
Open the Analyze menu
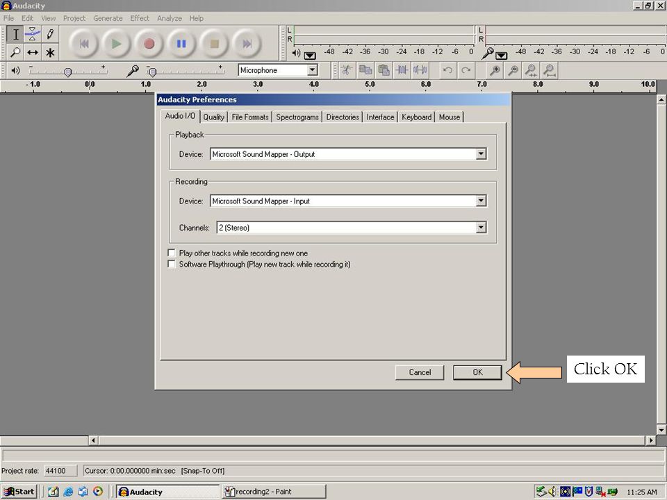[x=170, y=18]
